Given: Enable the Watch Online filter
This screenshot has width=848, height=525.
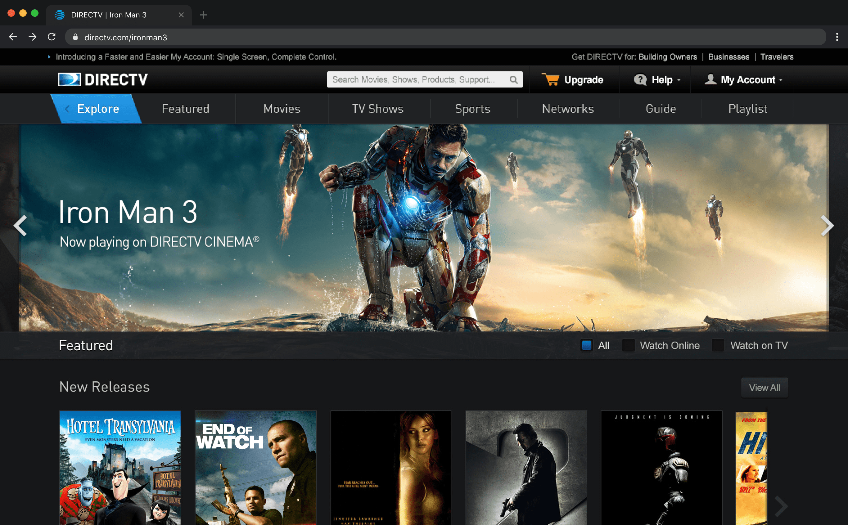Looking at the screenshot, I should point(628,345).
